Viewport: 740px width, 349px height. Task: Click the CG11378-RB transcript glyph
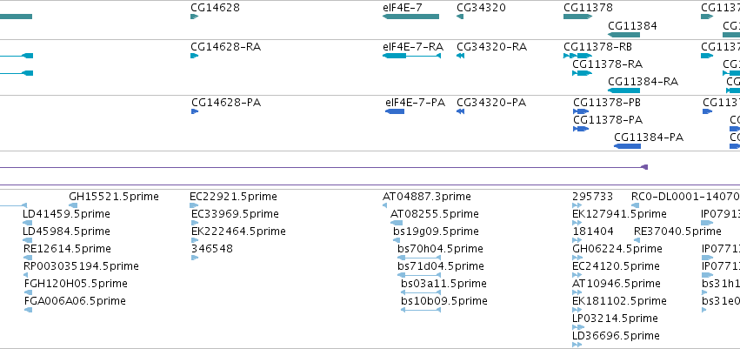(577, 56)
